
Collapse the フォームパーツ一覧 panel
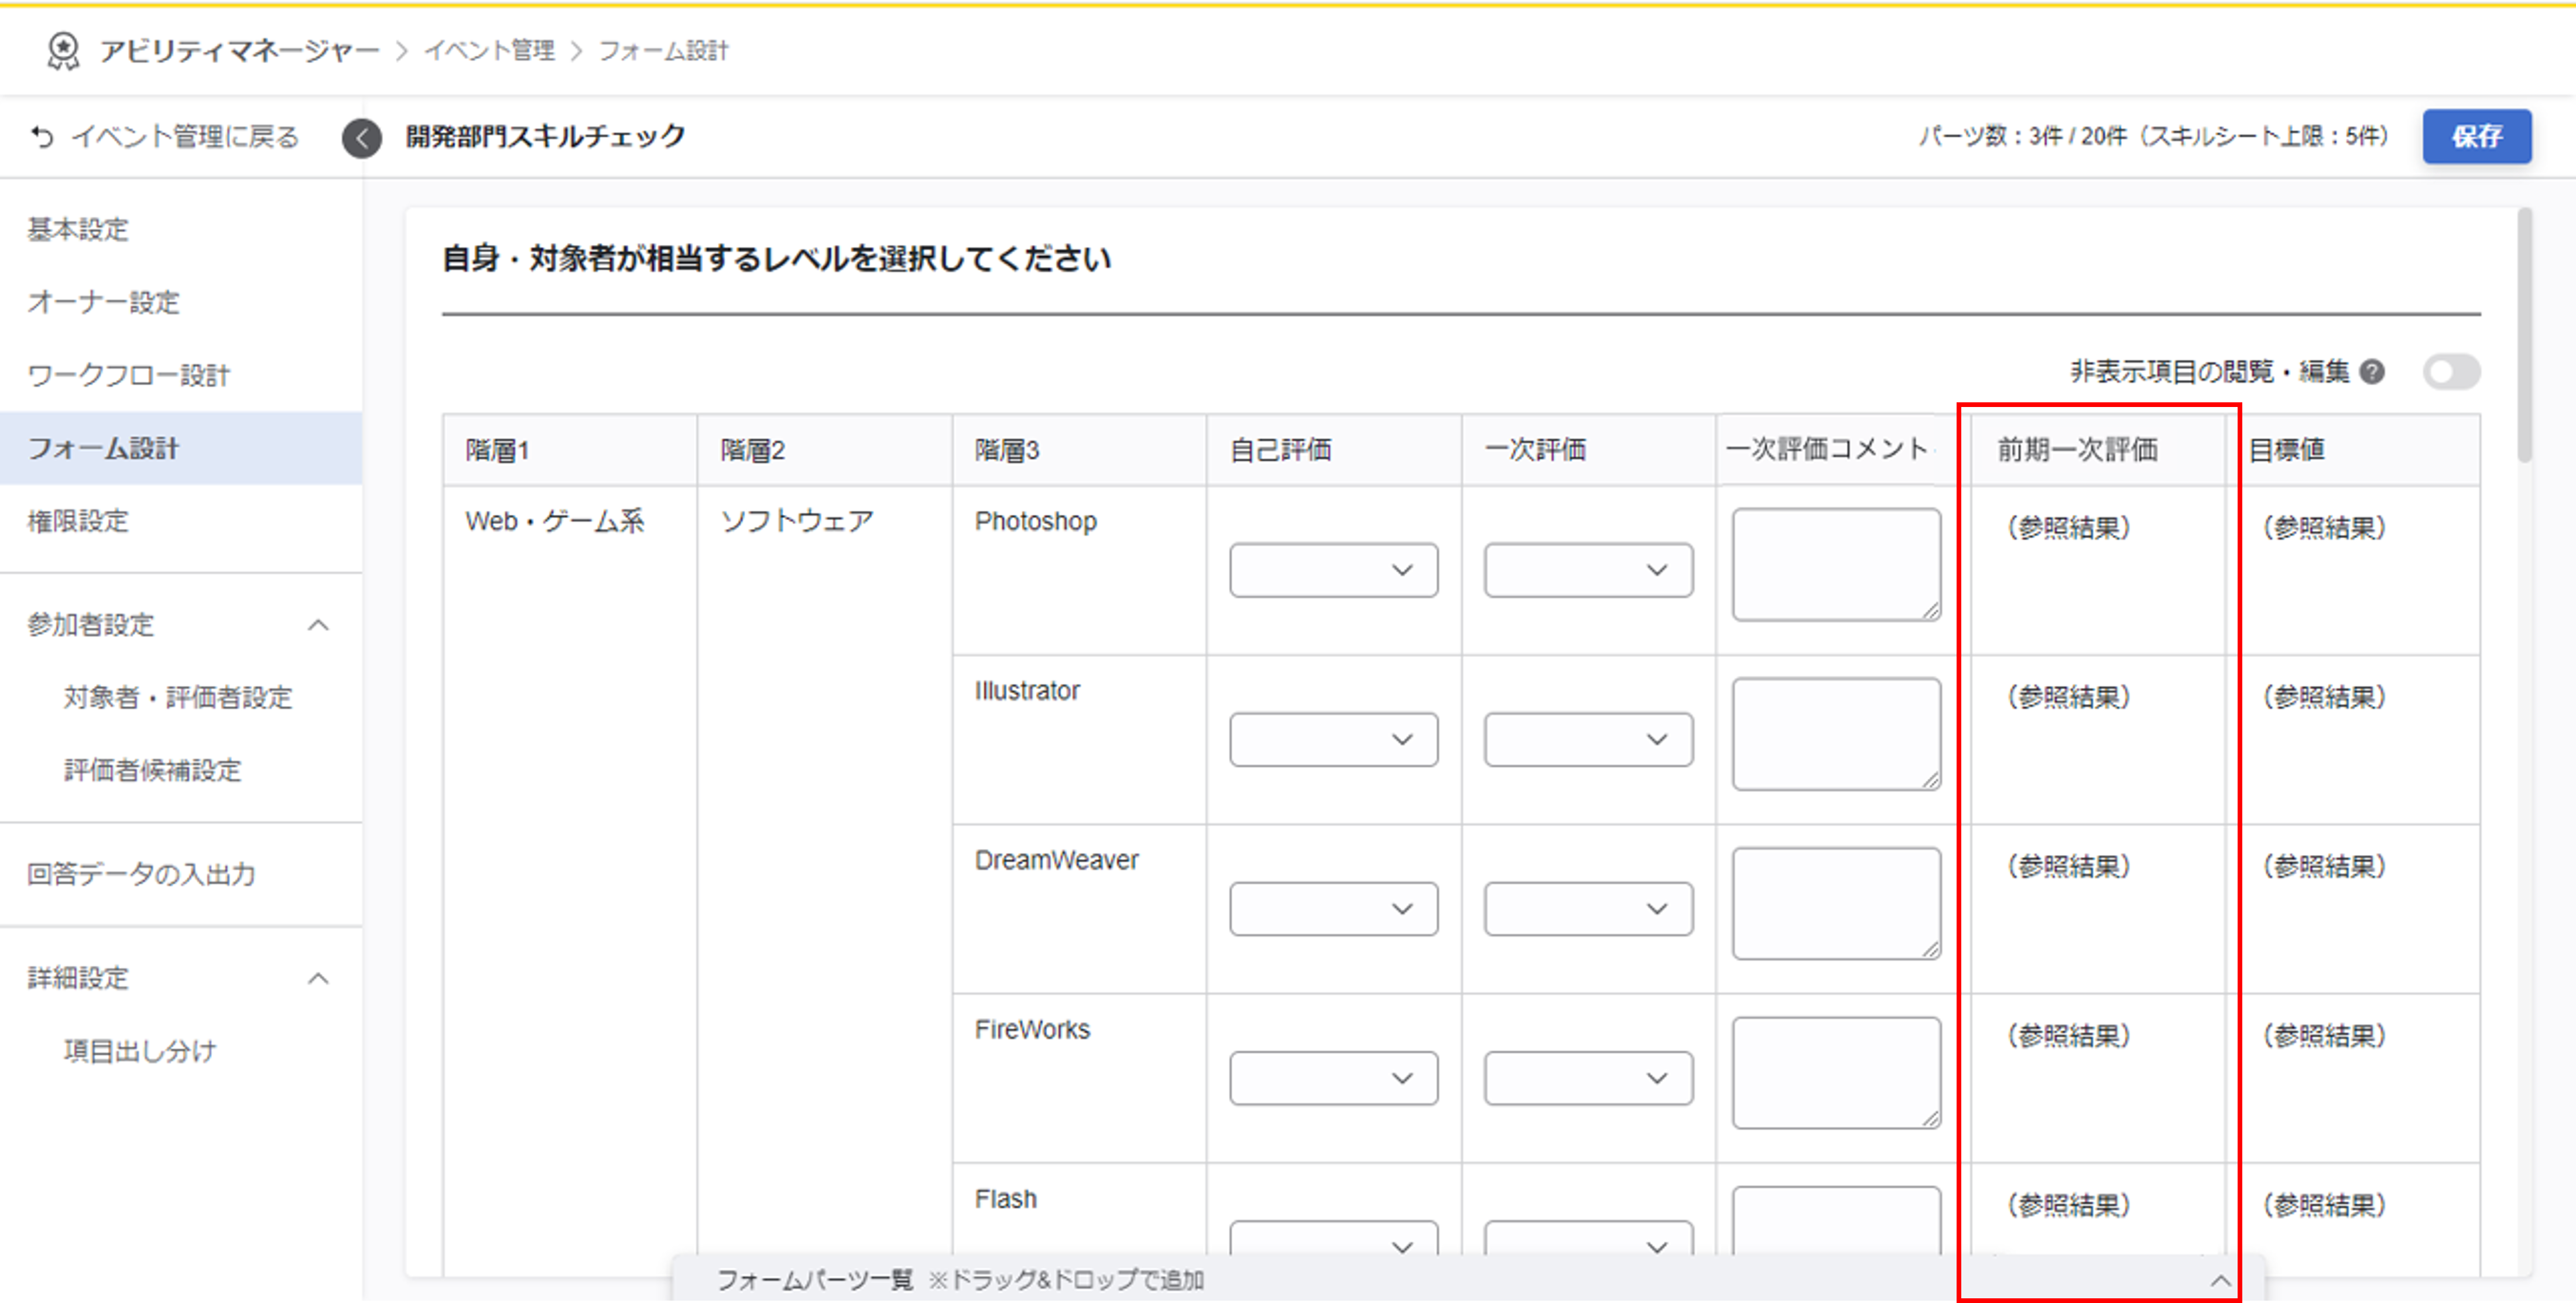[2222, 1280]
